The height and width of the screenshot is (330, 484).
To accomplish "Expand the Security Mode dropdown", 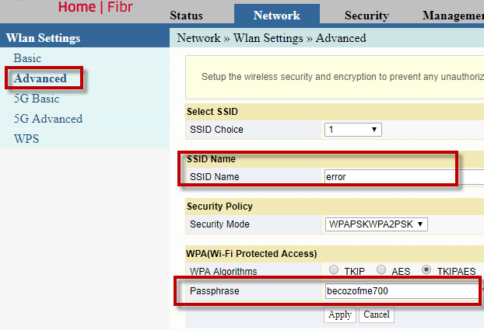I will [x=377, y=224].
